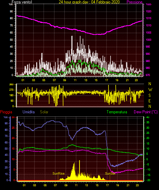Click the 50 wind speed axis value
Screen dimensions: 159x190
tap(11, 40)
